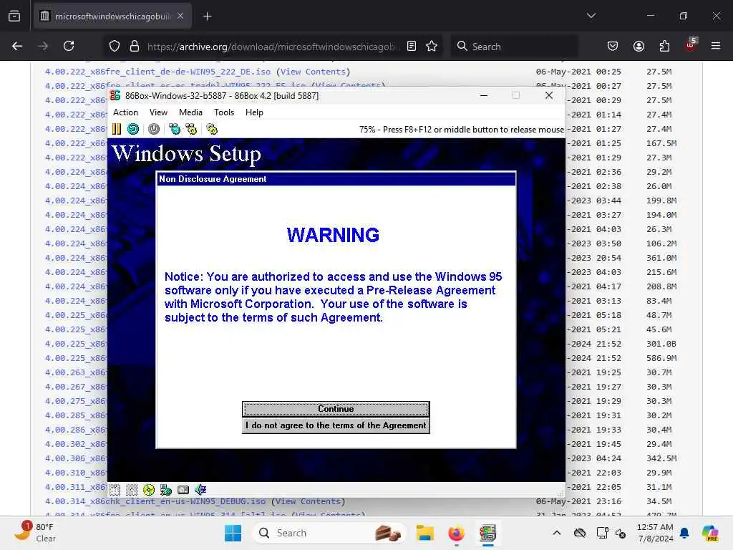Open the uBlock Origin extension icon
Screen dimensions: 733x550
691,45
